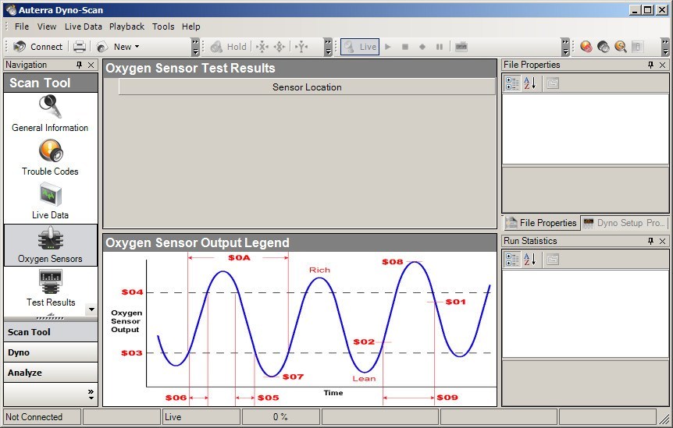Click the magnifier gauge icon in right toolbar
This screenshot has width=673, height=428.
(621, 47)
